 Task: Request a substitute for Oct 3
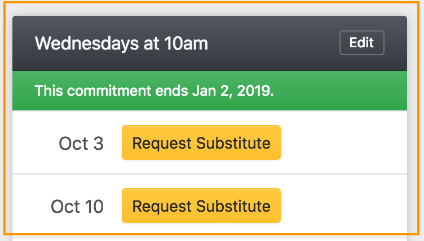(x=201, y=143)
